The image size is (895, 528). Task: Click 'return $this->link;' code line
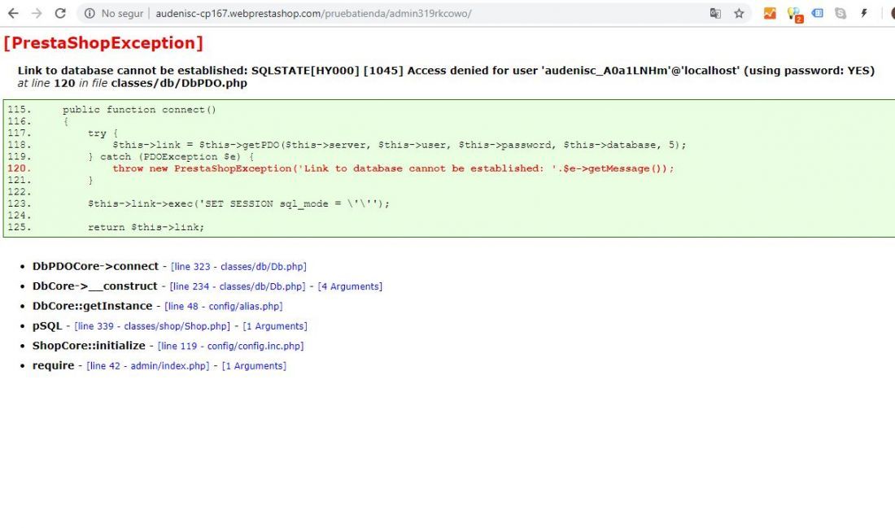[x=146, y=227]
